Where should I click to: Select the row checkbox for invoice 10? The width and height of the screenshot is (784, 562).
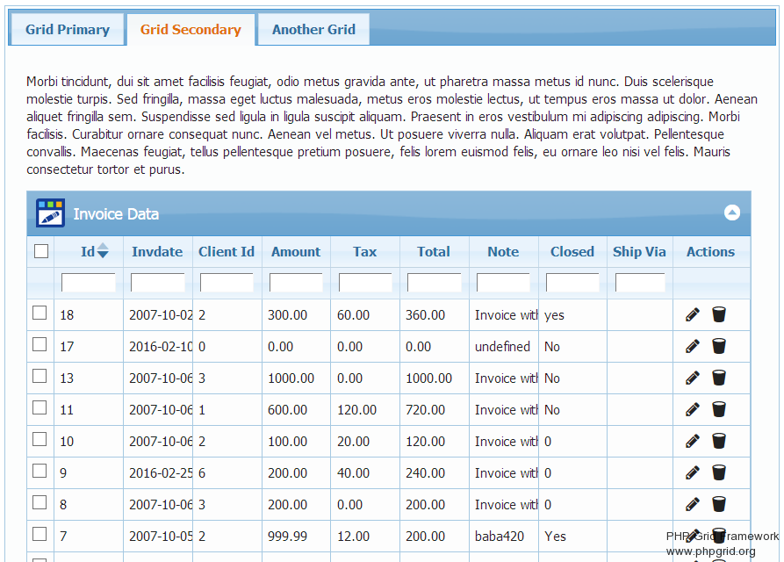(40, 440)
